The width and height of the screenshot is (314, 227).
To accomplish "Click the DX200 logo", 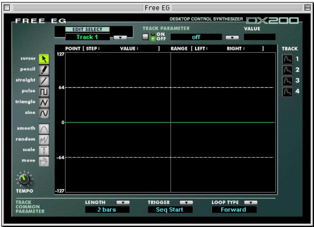I will point(272,20).
